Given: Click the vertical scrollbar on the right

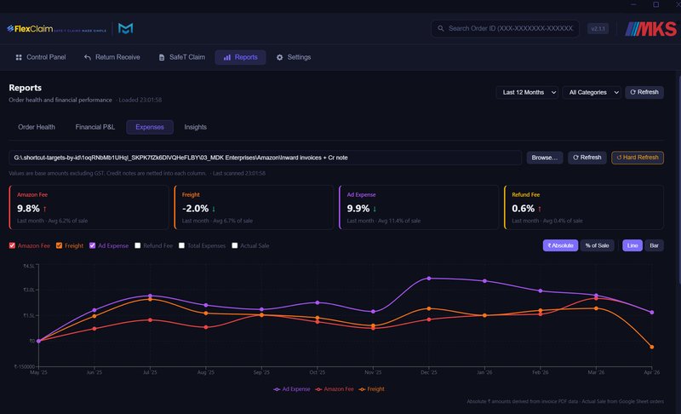Looking at the screenshot, I should (x=678, y=181).
